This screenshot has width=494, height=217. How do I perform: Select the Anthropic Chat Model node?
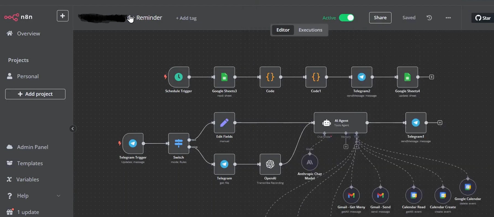(x=310, y=162)
